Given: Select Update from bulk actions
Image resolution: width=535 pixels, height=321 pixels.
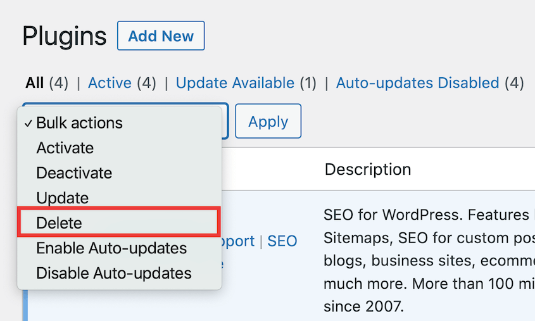Looking at the screenshot, I should (x=120, y=198).
